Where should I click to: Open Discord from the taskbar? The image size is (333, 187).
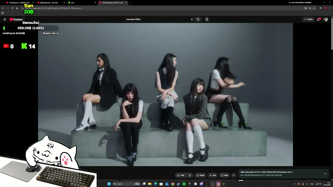coord(201,184)
